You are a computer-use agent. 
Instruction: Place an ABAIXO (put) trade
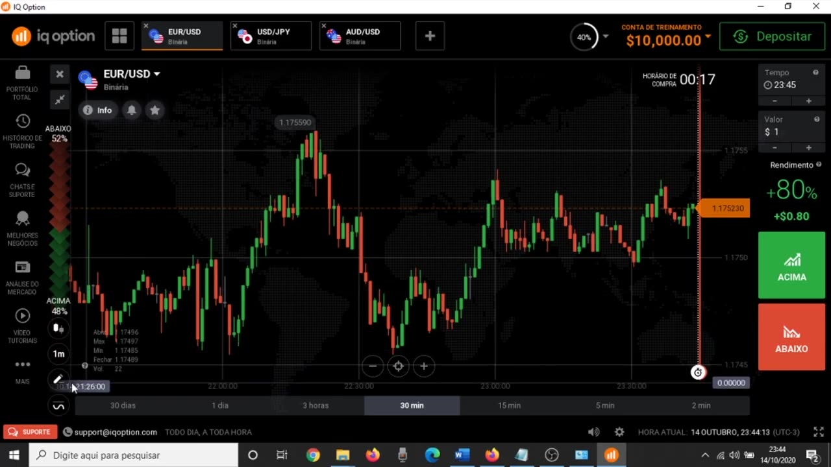pos(791,337)
